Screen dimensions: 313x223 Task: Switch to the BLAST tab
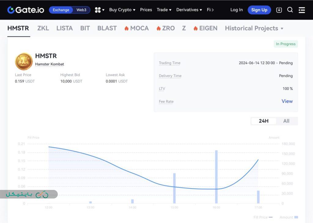[x=107, y=28]
